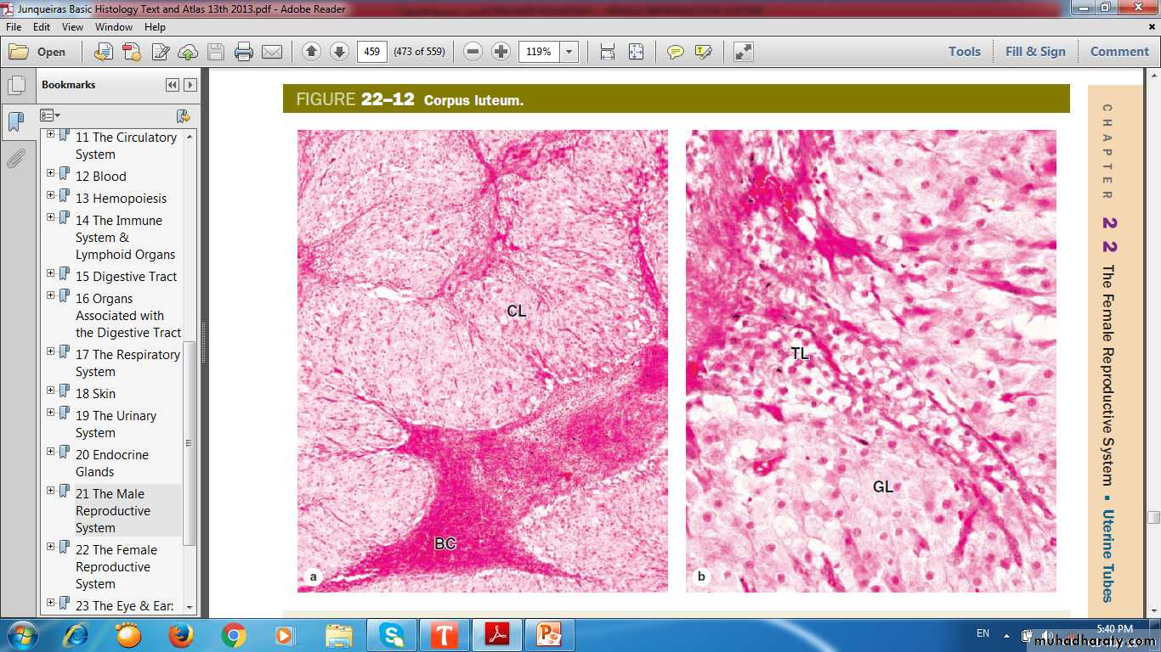Toggle the Bookmarks navigation panel button

coord(16,122)
